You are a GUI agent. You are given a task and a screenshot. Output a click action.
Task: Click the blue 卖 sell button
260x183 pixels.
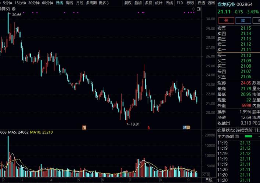click(243, 20)
